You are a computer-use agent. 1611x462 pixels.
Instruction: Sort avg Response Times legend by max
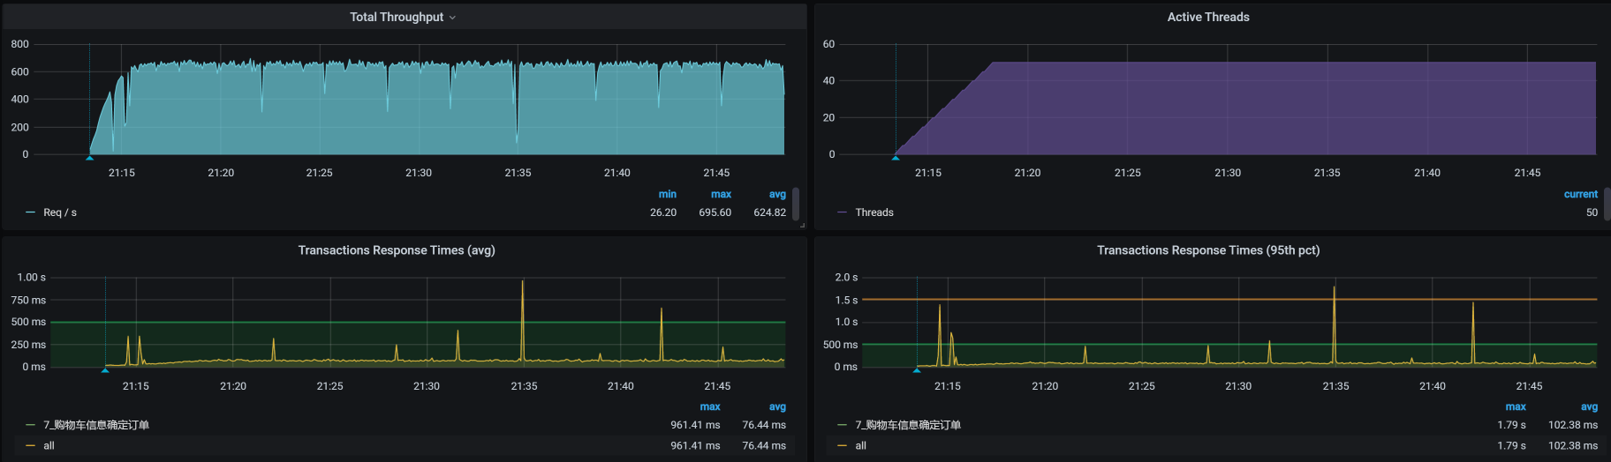710,406
